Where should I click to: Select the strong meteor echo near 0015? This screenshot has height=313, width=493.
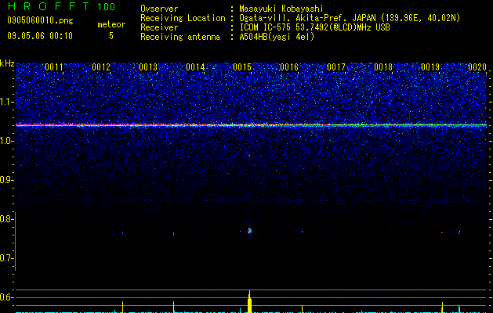tap(250, 231)
